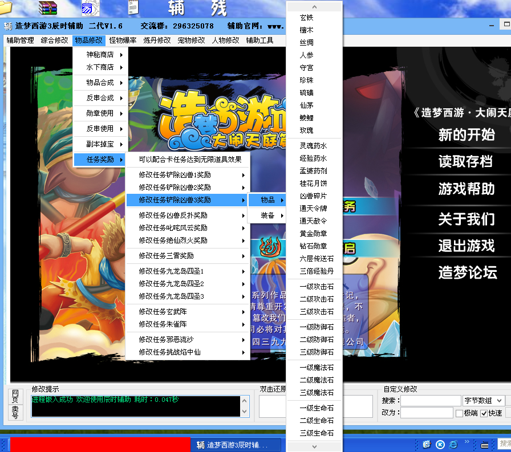
Task: Select 三级防御石 from item list
Action: click(x=314, y=352)
